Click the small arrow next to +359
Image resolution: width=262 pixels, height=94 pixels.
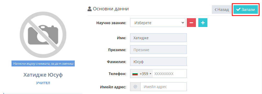point(150,74)
